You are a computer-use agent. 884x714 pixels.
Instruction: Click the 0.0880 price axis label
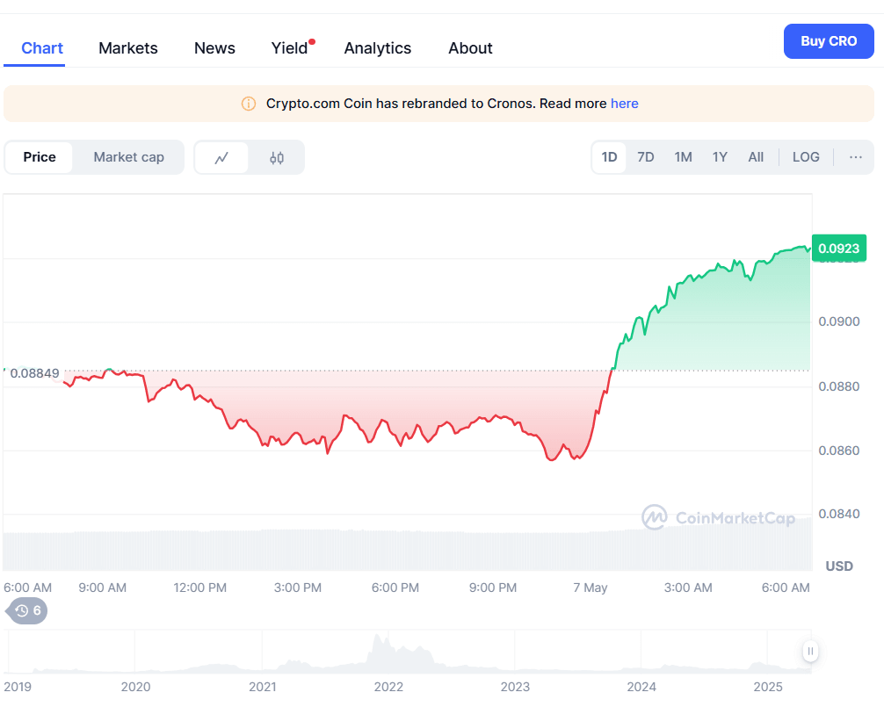pyautogui.click(x=839, y=386)
